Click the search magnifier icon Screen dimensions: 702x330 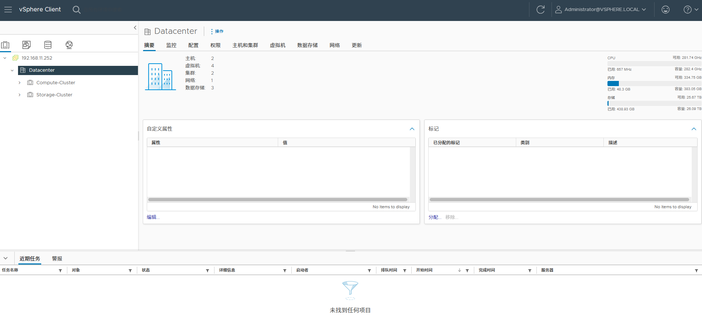tap(77, 10)
